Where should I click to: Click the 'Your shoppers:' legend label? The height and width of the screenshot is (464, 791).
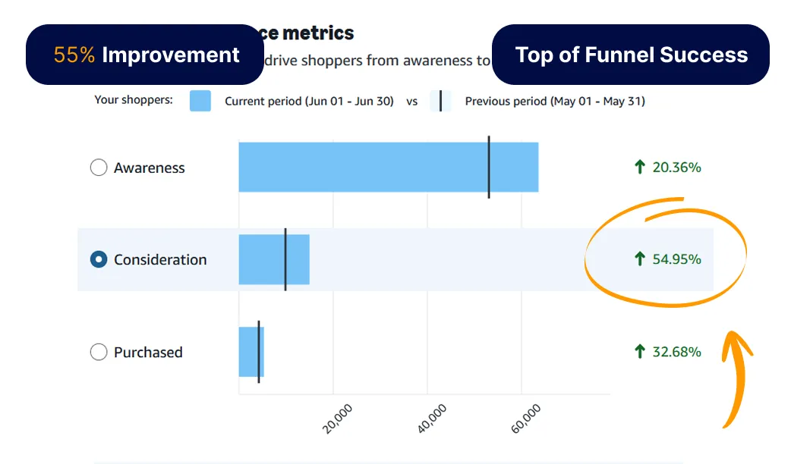pyautogui.click(x=134, y=100)
